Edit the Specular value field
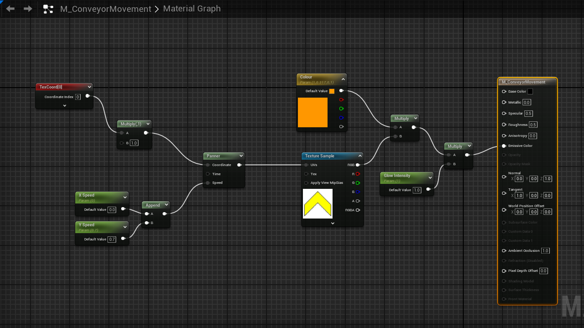584x328 pixels. tap(528, 114)
